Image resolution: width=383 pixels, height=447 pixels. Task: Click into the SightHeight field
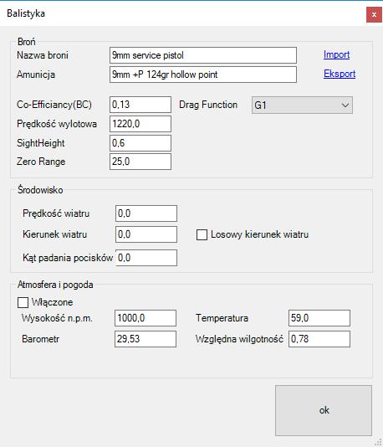[x=140, y=143]
